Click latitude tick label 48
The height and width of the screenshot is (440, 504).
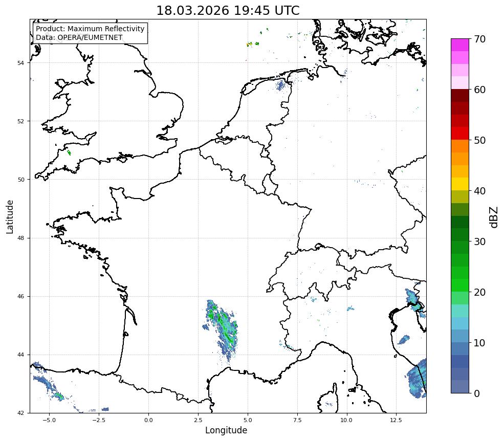click(x=20, y=238)
